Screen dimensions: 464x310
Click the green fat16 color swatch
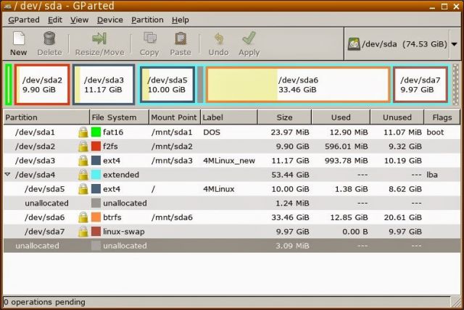tap(96, 132)
